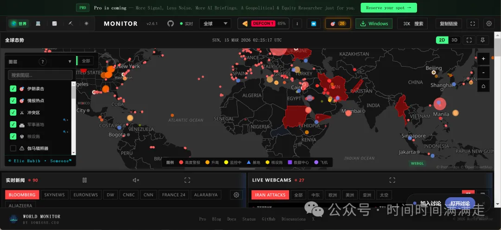
Task: Switch to the tech variant computer icon
Action: pyautogui.click(x=38, y=24)
